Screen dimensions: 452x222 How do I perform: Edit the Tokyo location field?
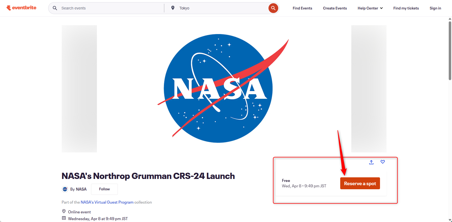tap(222, 8)
